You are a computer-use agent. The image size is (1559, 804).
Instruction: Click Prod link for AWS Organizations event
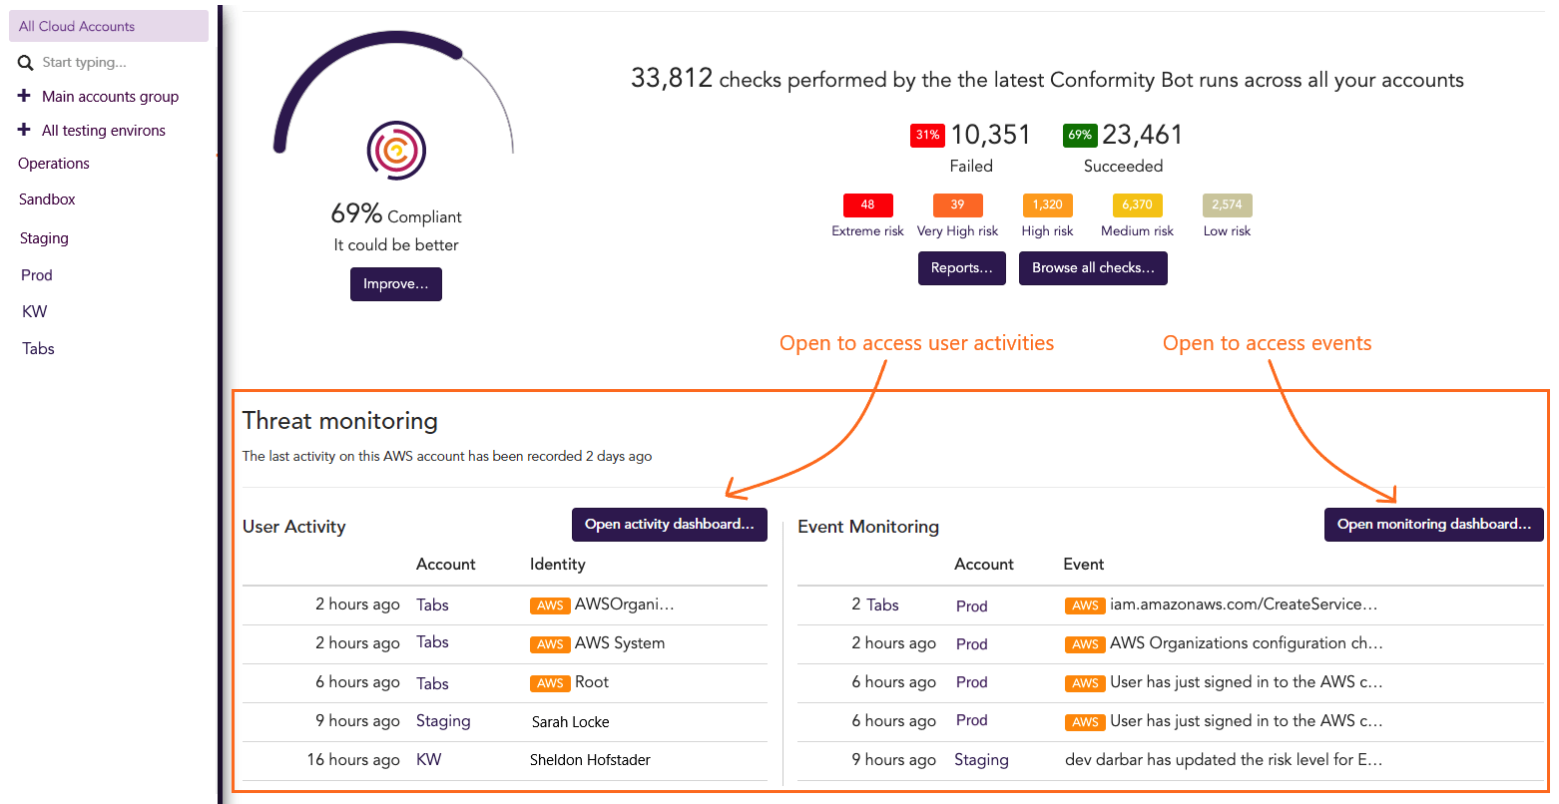click(971, 644)
